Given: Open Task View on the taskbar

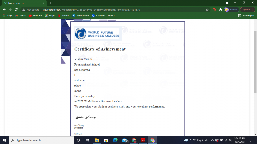Looking at the screenshot, I should 87,140.
